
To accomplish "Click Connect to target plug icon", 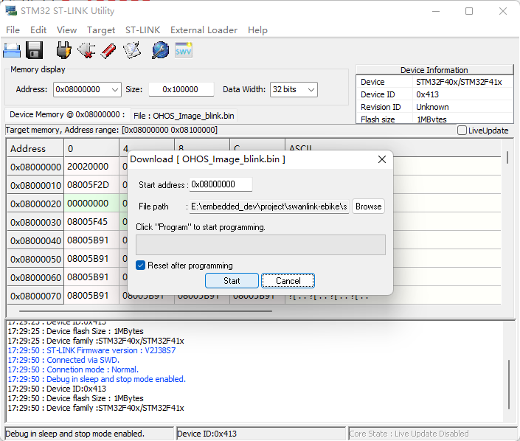I will (63, 50).
